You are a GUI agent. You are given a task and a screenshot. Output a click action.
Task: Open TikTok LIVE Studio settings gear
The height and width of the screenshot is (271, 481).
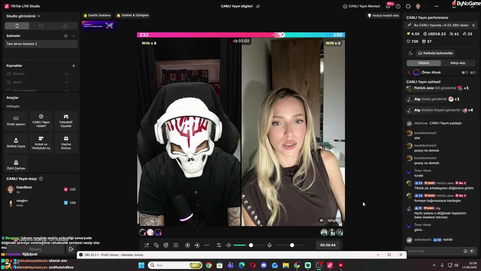point(408,6)
